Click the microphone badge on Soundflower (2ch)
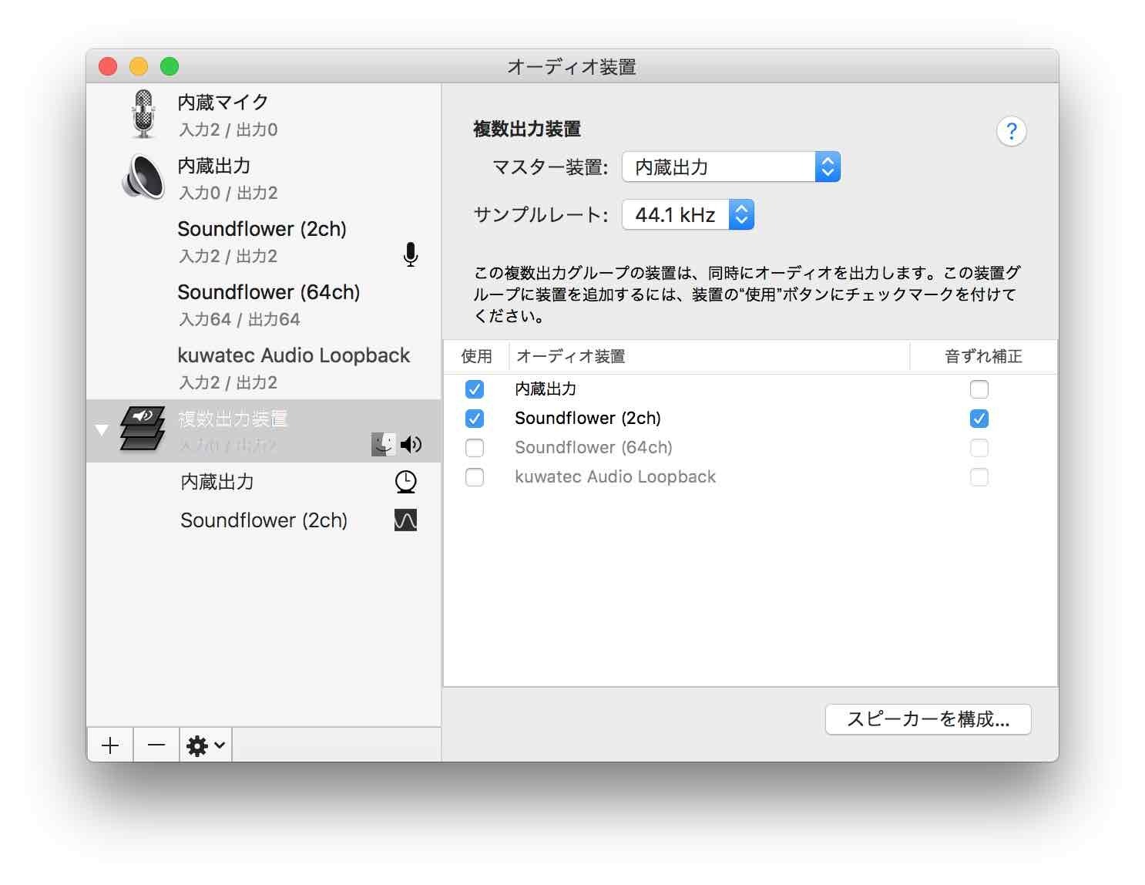Image resolution: width=1145 pixels, height=885 pixels. (411, 254)
